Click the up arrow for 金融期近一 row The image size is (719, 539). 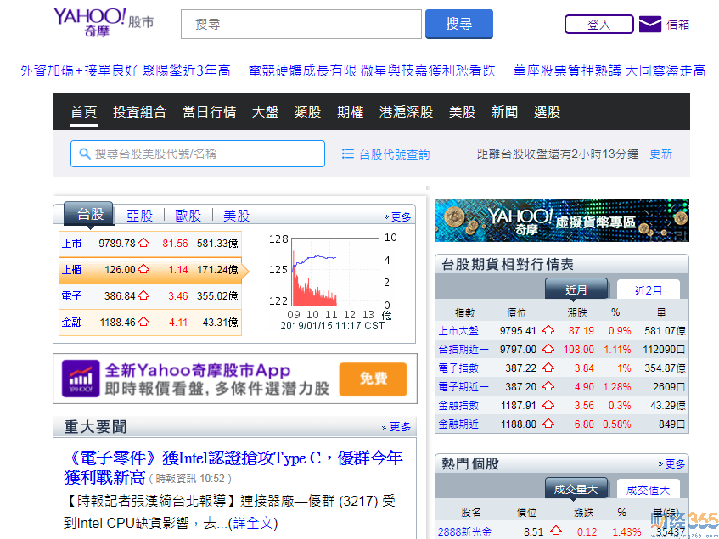pos(548,424)
